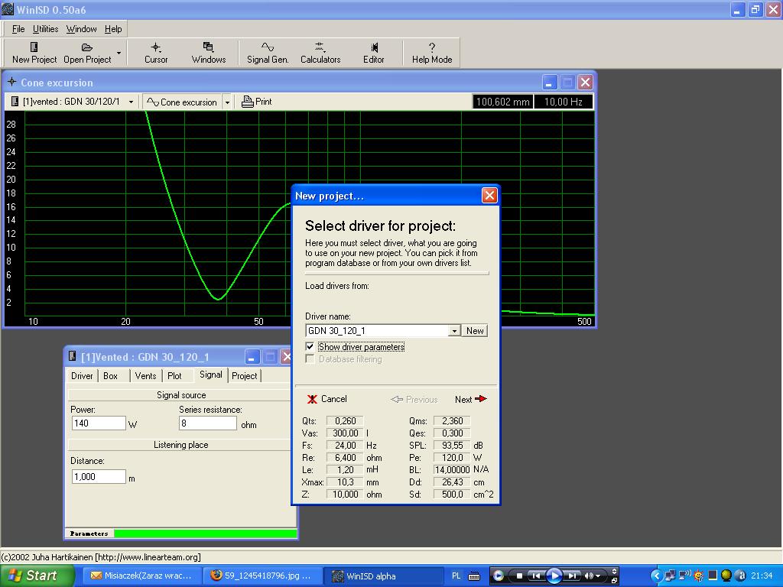The image size is (783, 587).
Task: Open the Open Project toolbar icon
Action: 87,52
